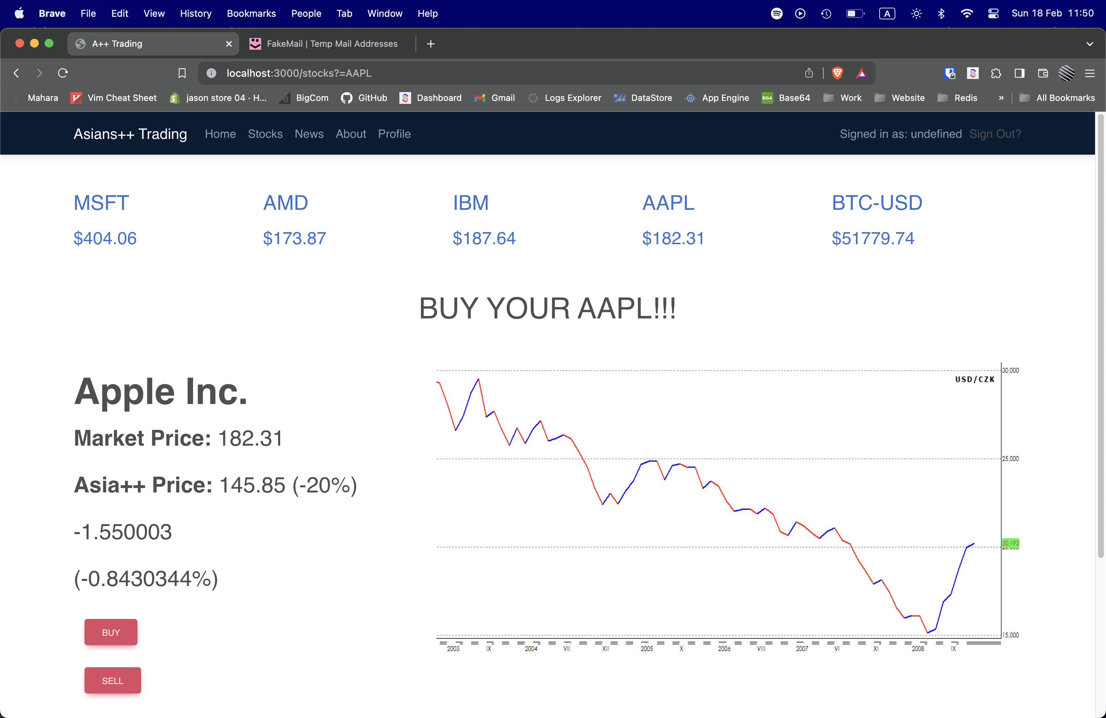Click the Bitwarden extension icon

point(950,73)
